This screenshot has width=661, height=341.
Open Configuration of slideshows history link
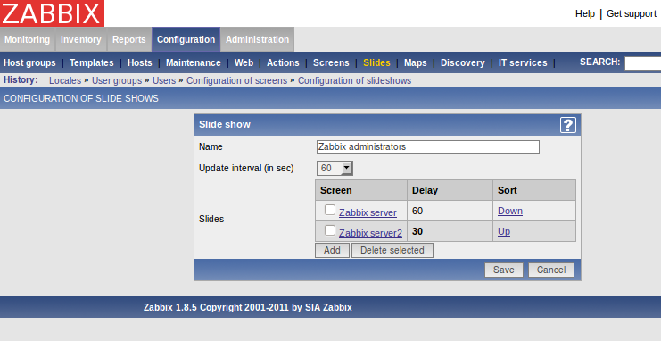click(354, 80)
